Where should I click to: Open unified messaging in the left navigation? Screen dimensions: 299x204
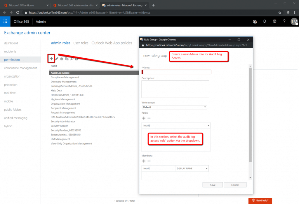tap(16, 118)
